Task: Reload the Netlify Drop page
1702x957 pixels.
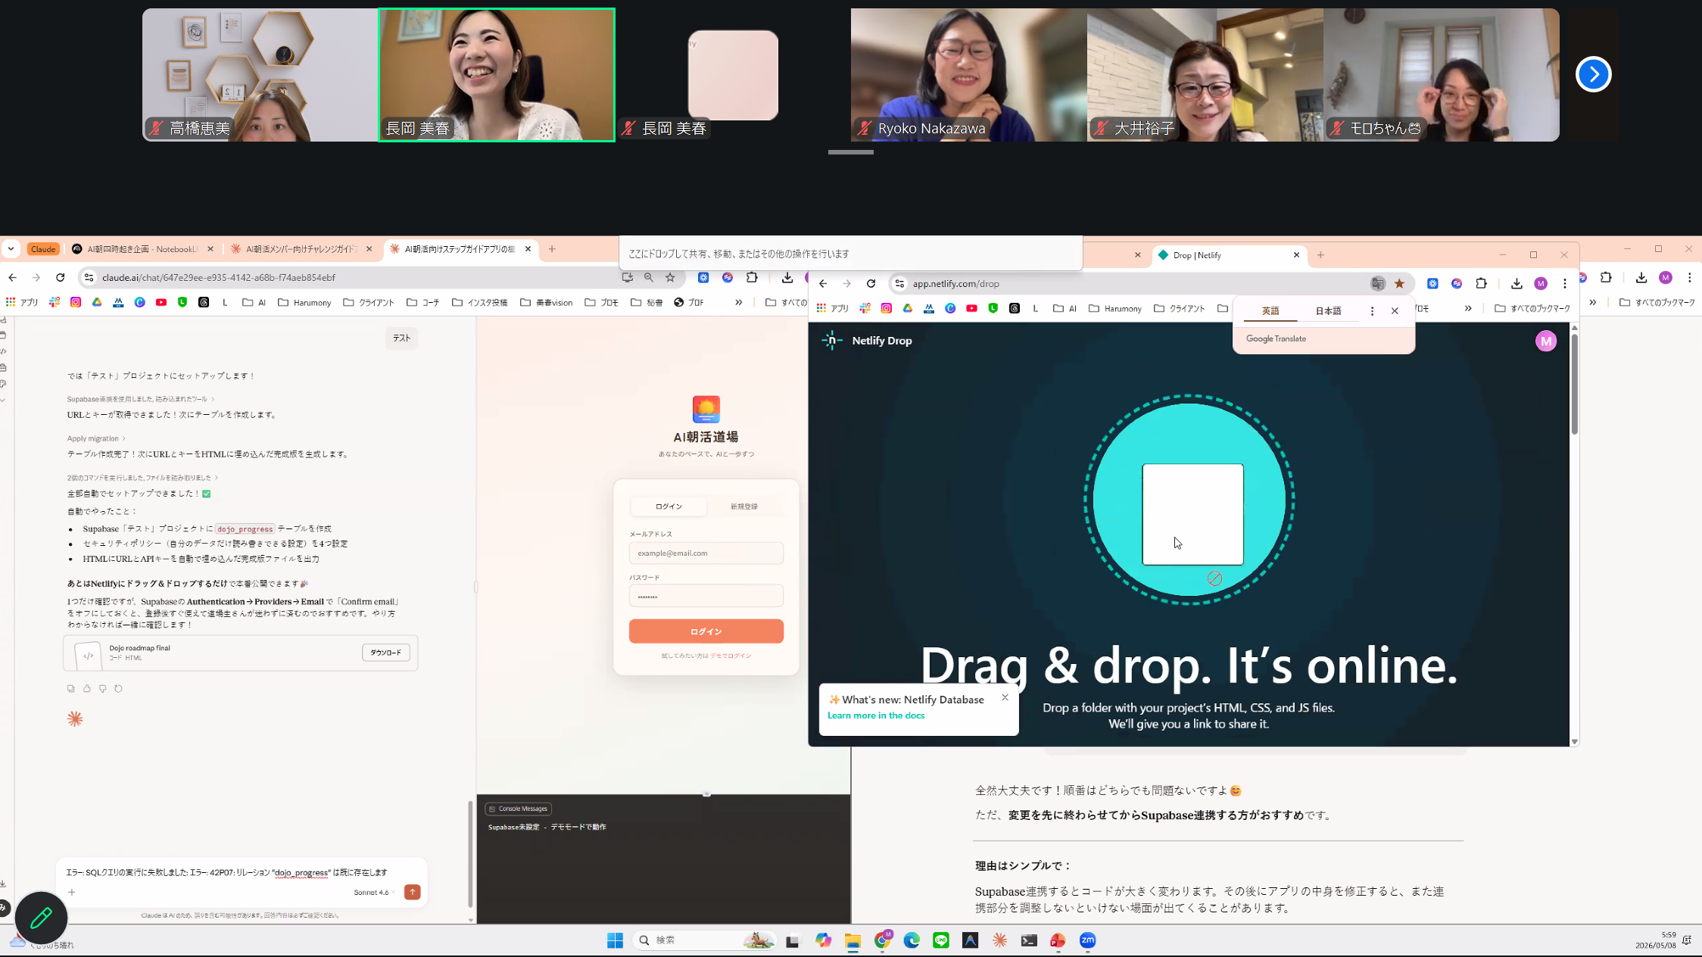Action: click(x=871, y=283)
